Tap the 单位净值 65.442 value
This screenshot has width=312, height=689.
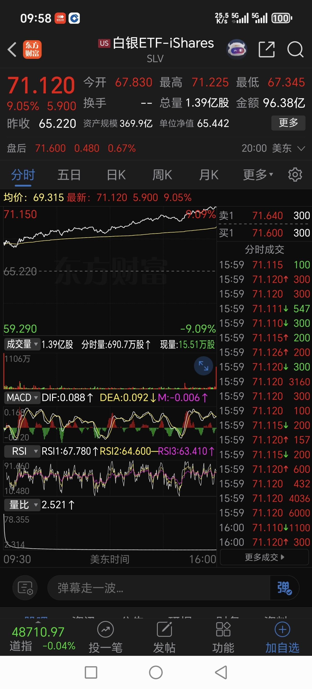213,123
